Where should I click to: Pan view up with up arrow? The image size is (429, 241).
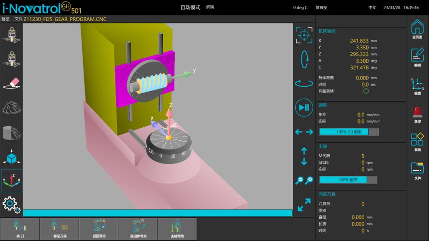coord(304,151)
